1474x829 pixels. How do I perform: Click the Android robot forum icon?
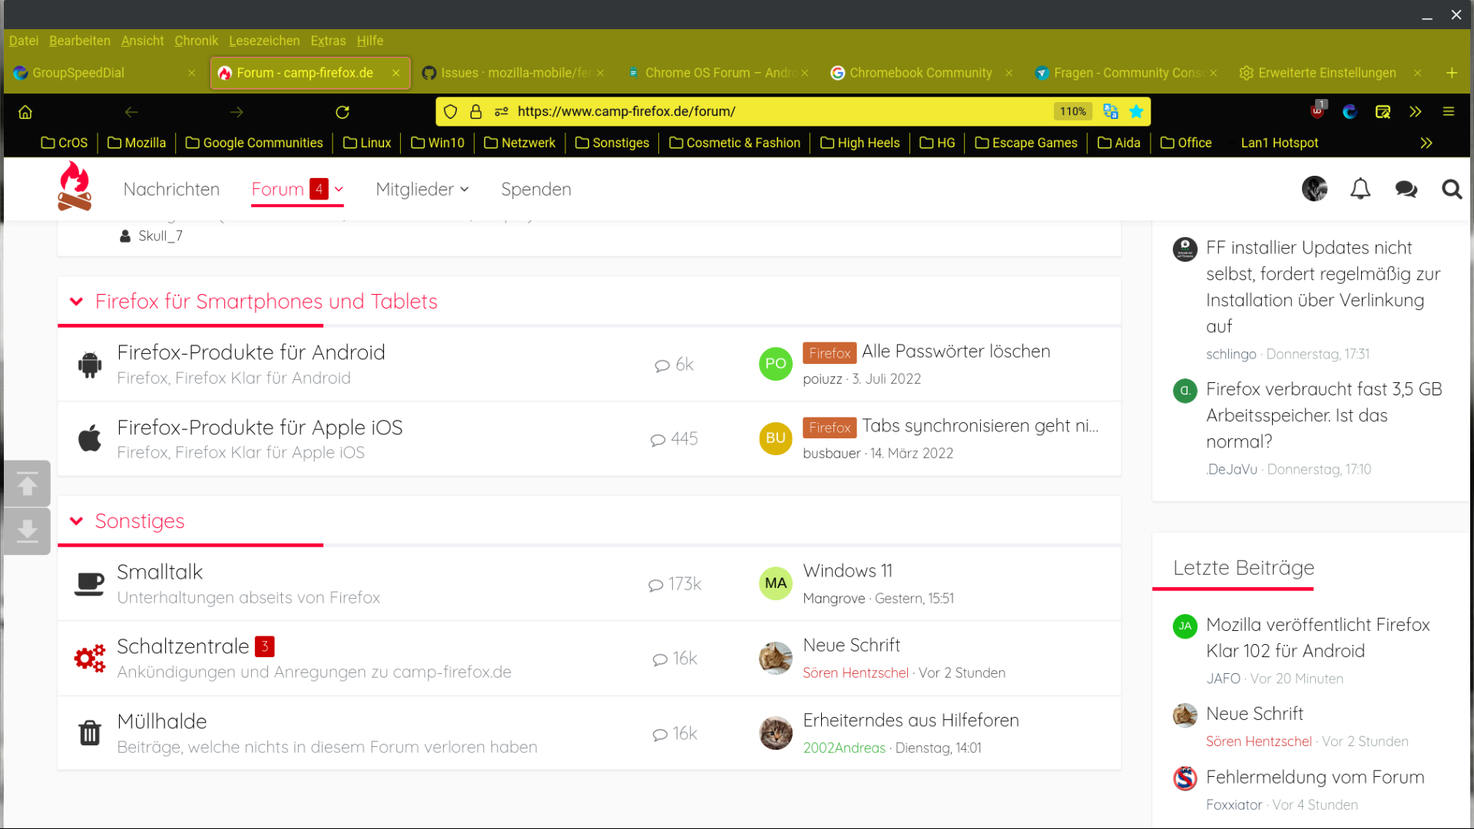tap(90, 365)
